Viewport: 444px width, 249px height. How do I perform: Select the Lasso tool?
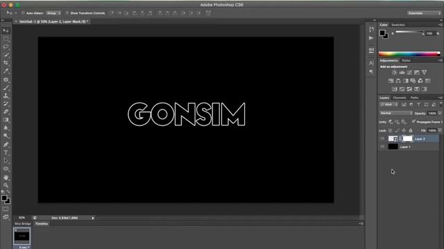click(x=6, y=46)
